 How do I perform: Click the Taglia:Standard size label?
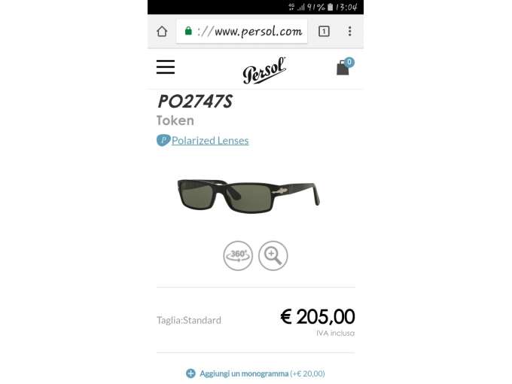pos(189,320)
